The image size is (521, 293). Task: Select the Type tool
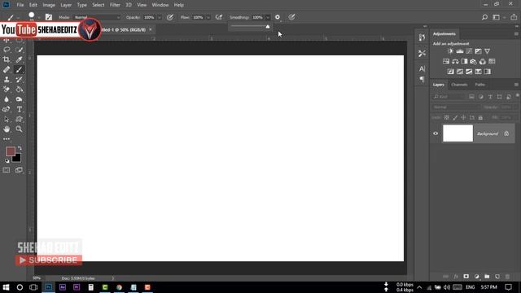click(x=20, y=109)
